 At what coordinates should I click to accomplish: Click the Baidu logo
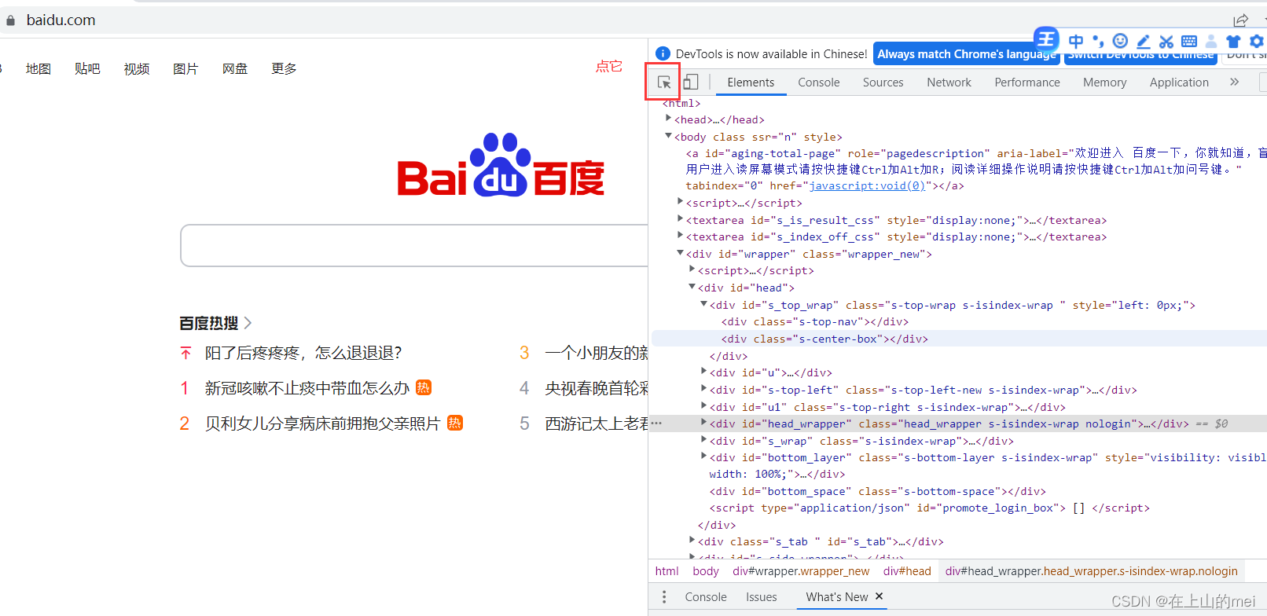[501, 165]
